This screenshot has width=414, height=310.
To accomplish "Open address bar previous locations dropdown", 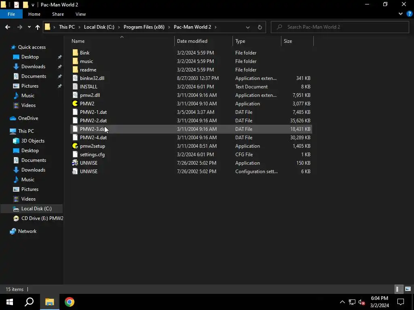I will coord(248,27).
